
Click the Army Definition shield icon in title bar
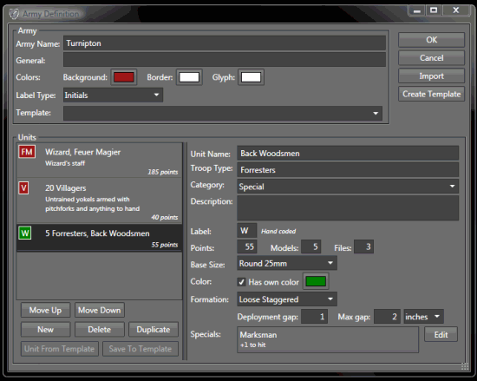point(14,14)
